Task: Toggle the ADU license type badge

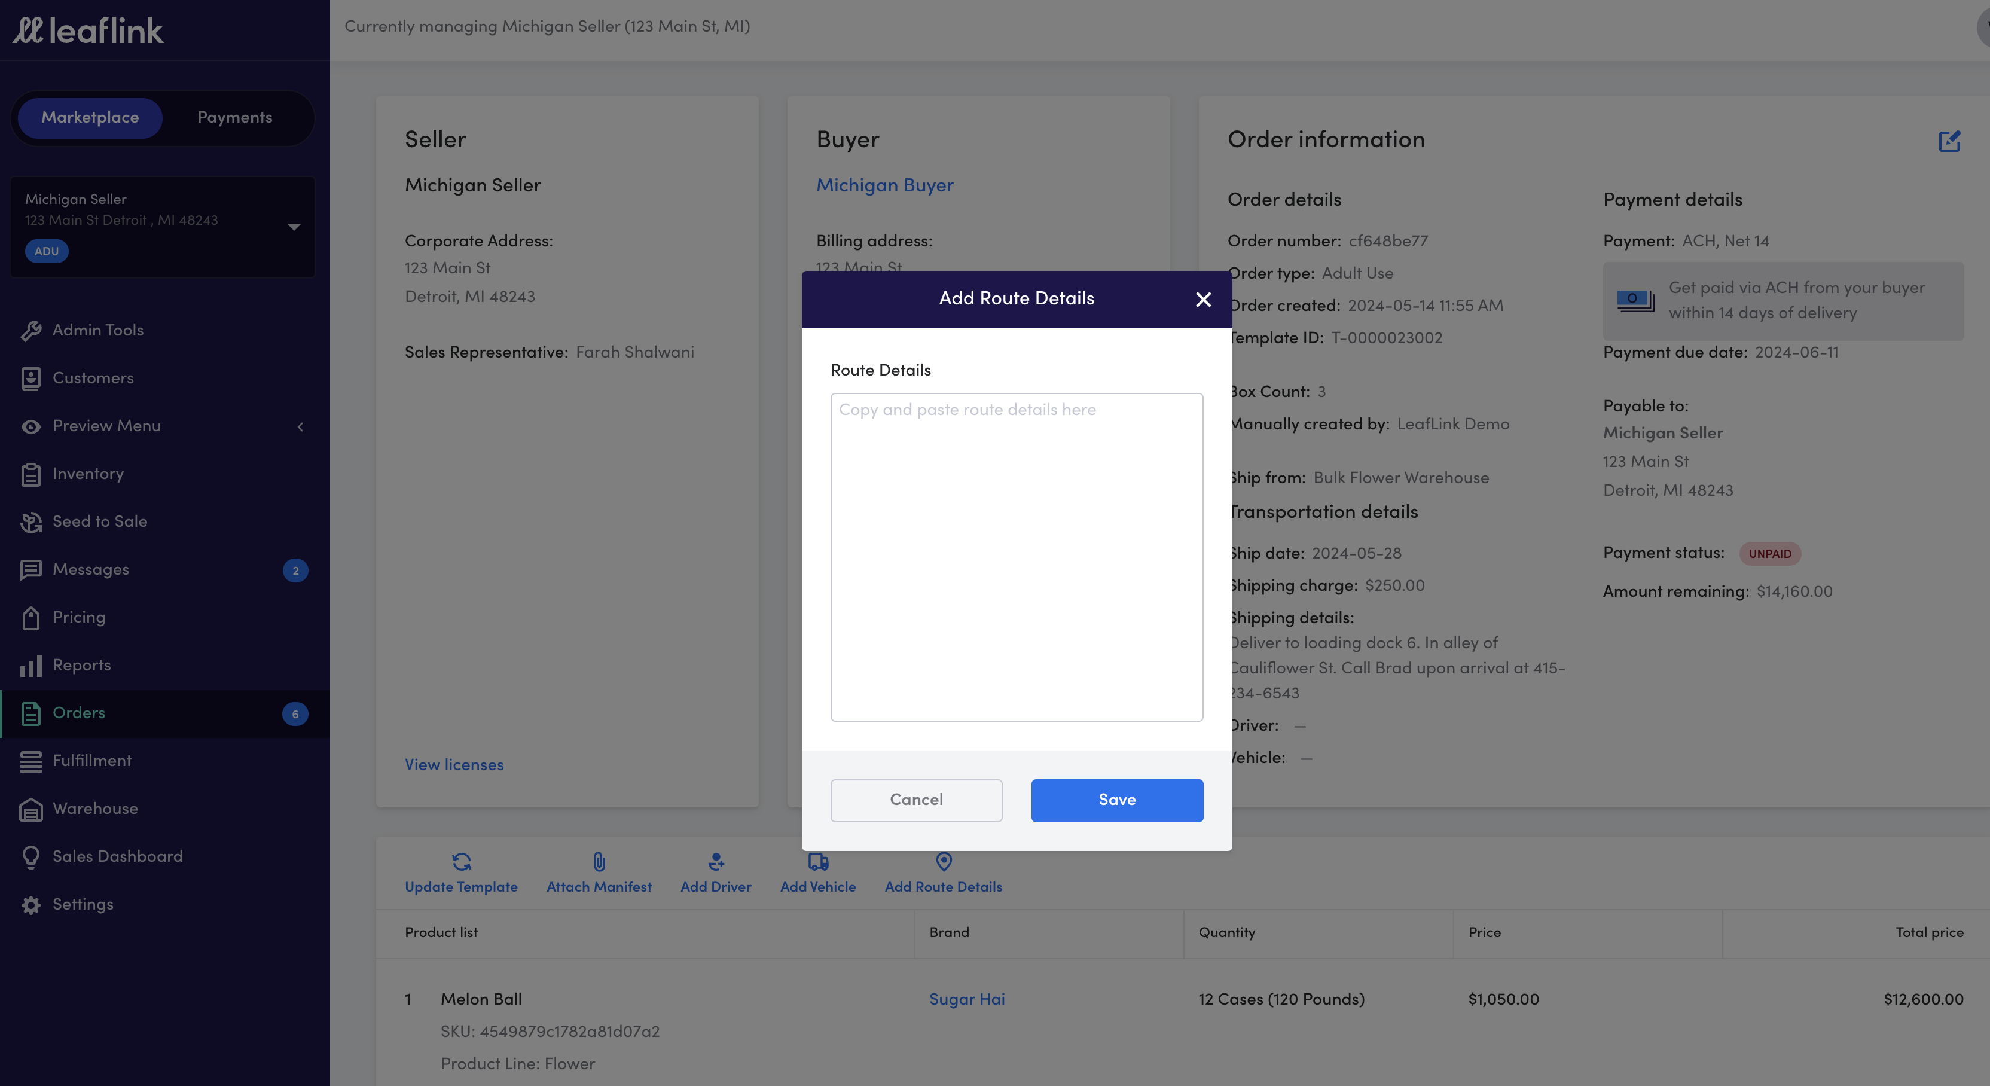Action: click(x=47, y=251)
